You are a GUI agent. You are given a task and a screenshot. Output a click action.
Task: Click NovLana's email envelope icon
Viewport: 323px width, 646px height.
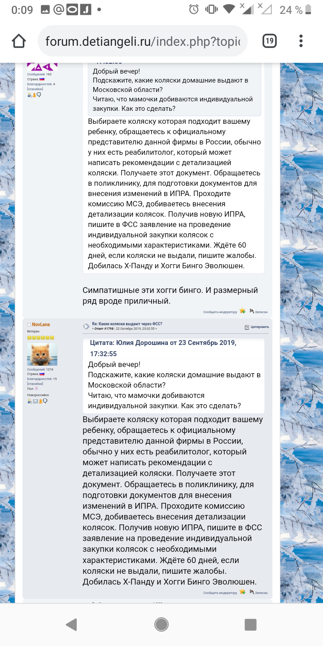35,401
